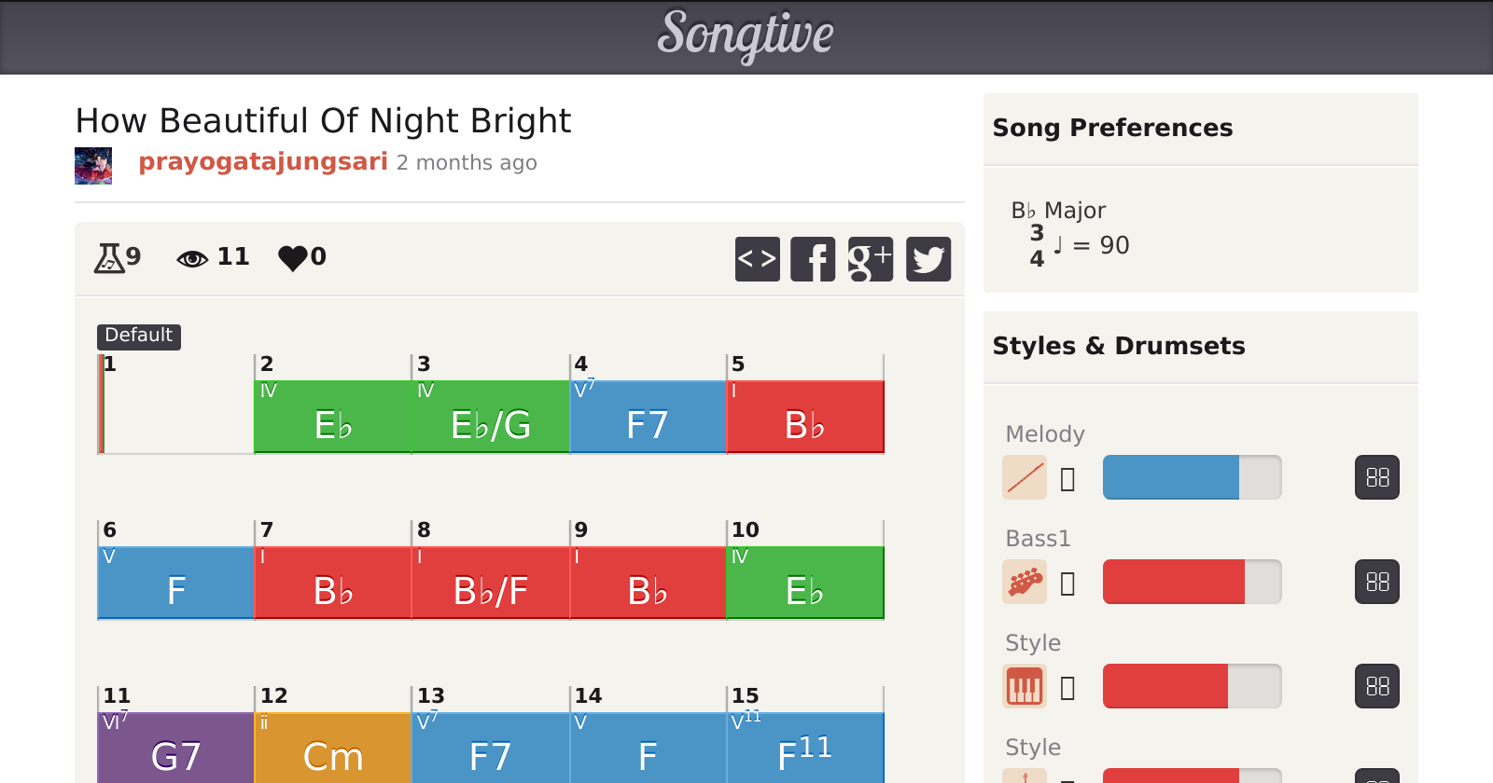Open prayogatajungsari user profile link
This screenshot has width=1493, height=783.
pyautogui.click(x=262, y=162)
